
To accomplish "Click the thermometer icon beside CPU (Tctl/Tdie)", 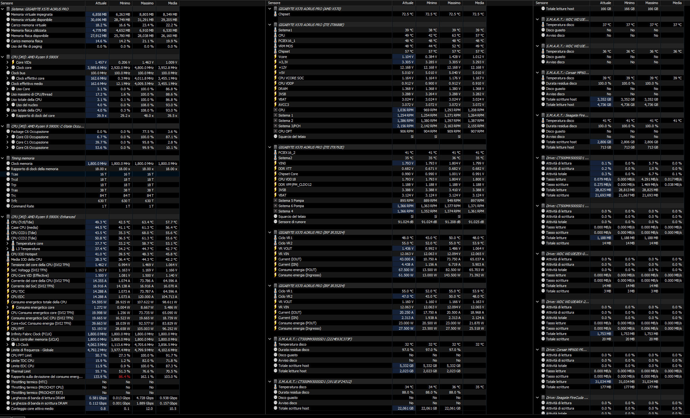I will [x=8, y=222].
